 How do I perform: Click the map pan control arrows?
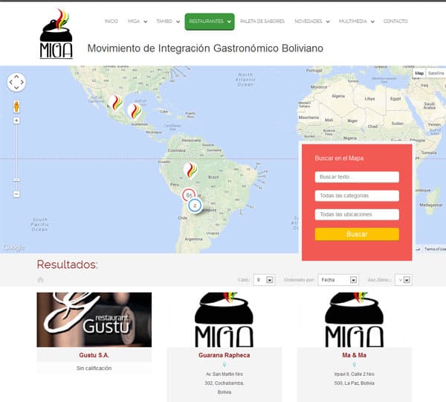(x=16, y=82)
